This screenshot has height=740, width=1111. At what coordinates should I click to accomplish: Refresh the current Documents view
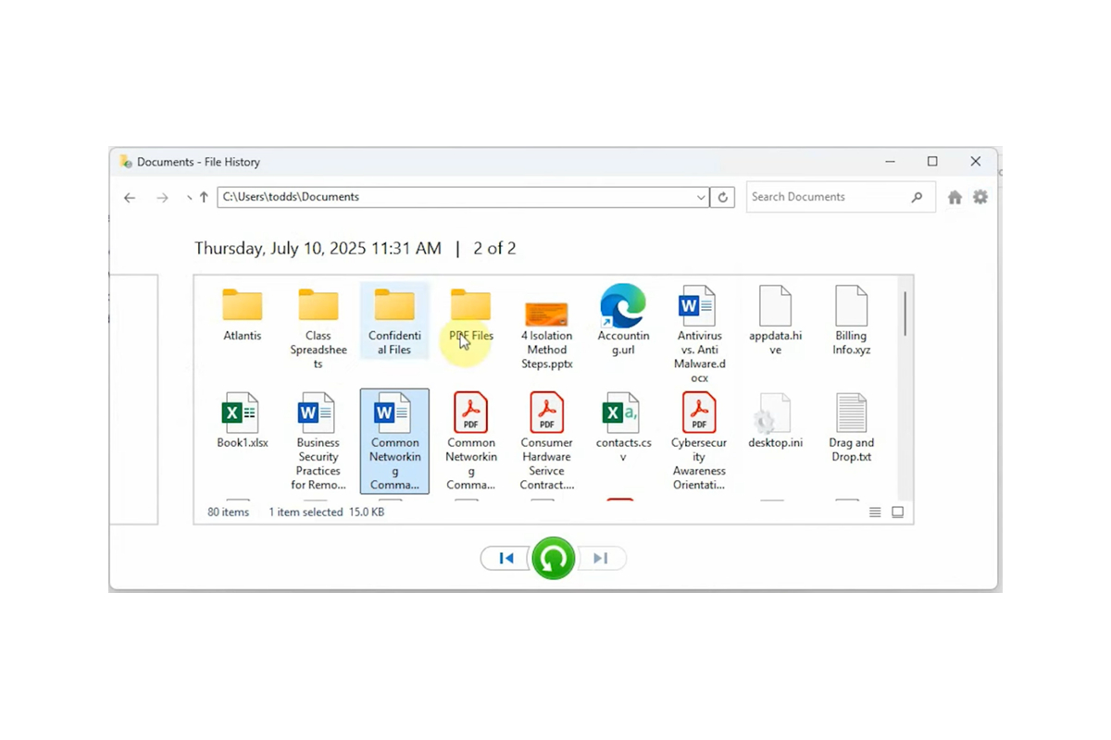tap(723, 197)
